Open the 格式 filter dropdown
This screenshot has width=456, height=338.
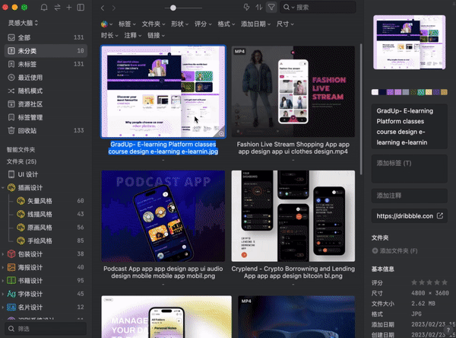coord(226,24)
